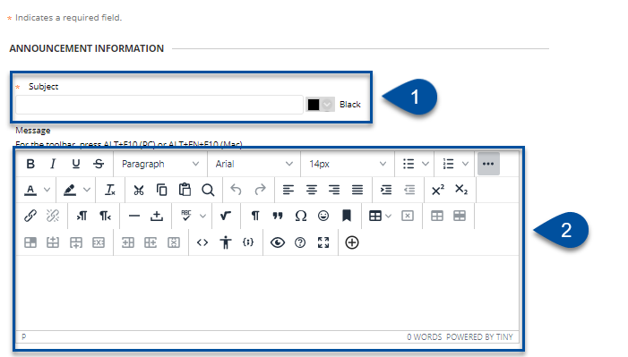The height and width of the screenshot is (357, 628).
Task: Insert a page break
Action: (157, 217)
